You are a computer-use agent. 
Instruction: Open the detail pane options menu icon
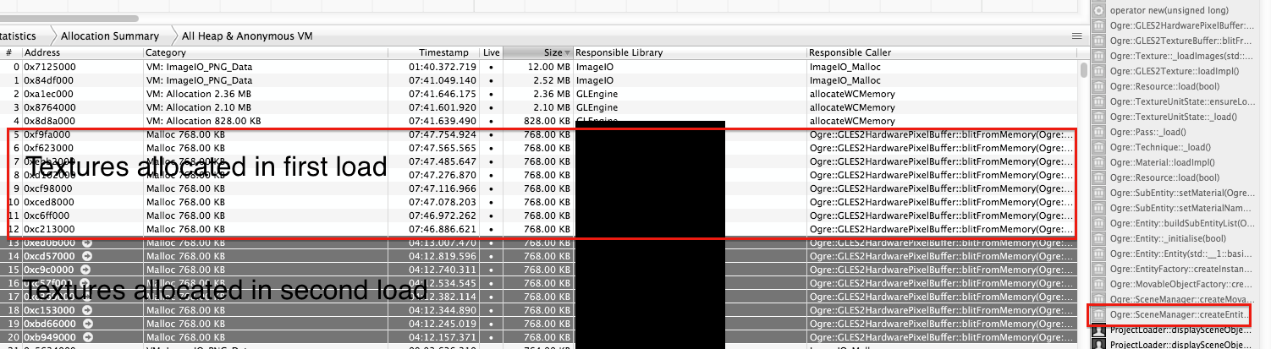point(1076,35)
